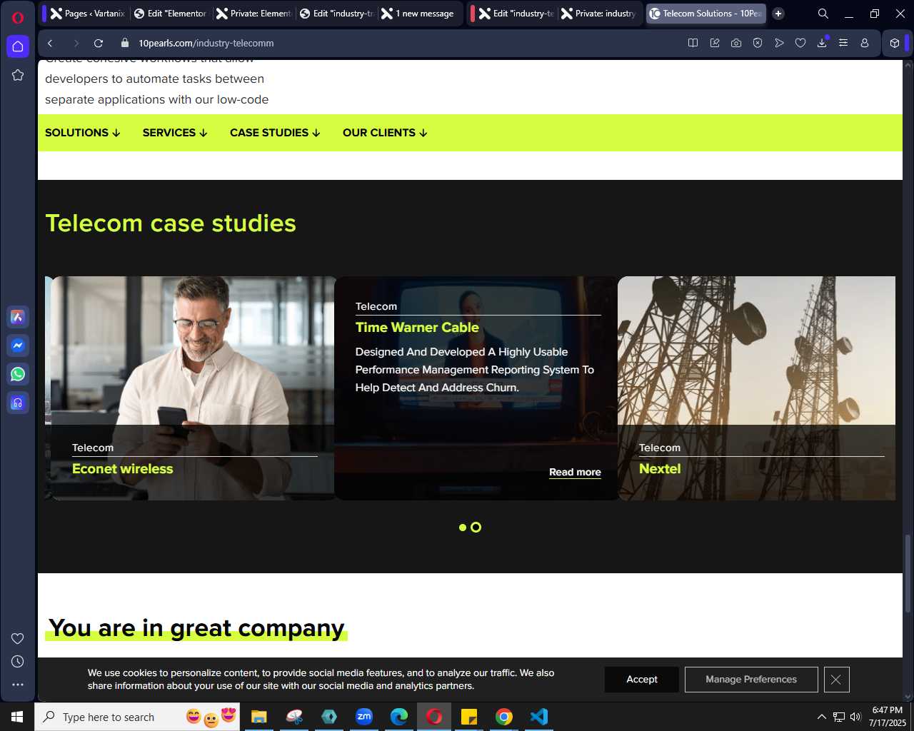Click the volume speaker tray icon
914x731 pixels.
click(855, 717)
